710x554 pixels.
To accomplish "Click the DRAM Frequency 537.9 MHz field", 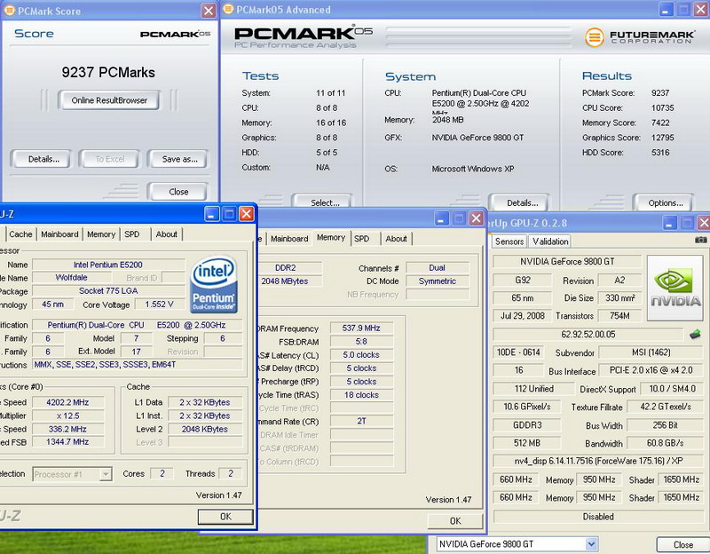I will pos(361,328).
